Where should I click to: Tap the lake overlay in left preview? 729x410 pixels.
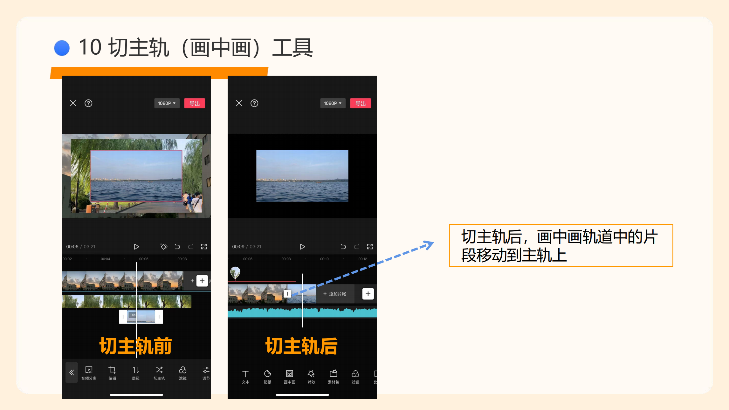pos(136,176)
